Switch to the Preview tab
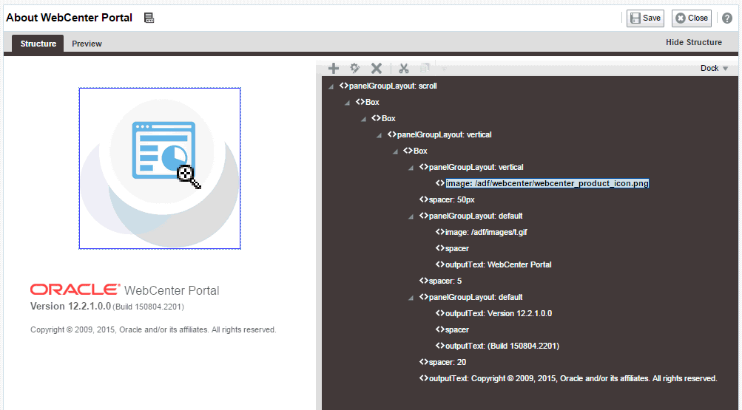The image size is (742, 410). (87, 44)
